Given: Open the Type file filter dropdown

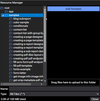Looking at the screenshot, I should point(54,94).
